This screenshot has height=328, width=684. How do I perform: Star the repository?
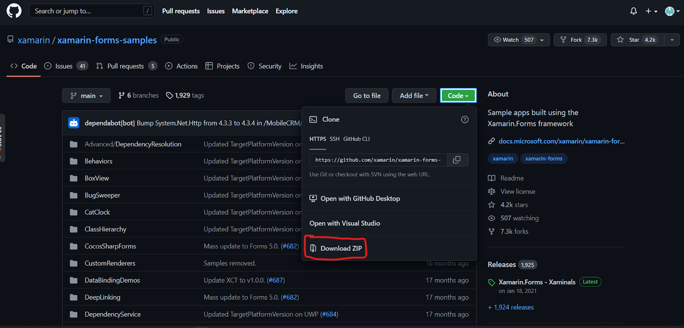tap(637, 40)
